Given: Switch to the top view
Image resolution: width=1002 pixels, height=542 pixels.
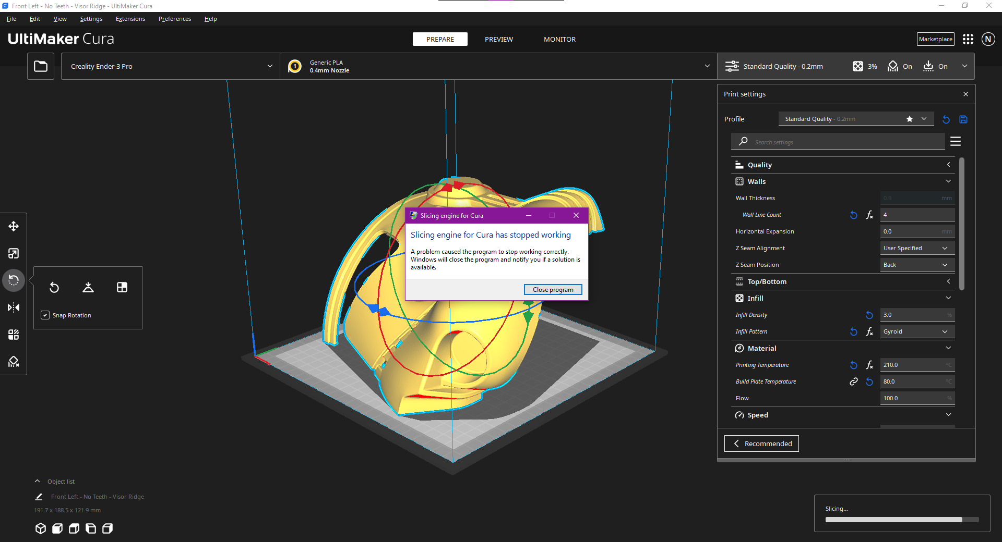Looking at the screenshot, I should (x=74, y=528).
